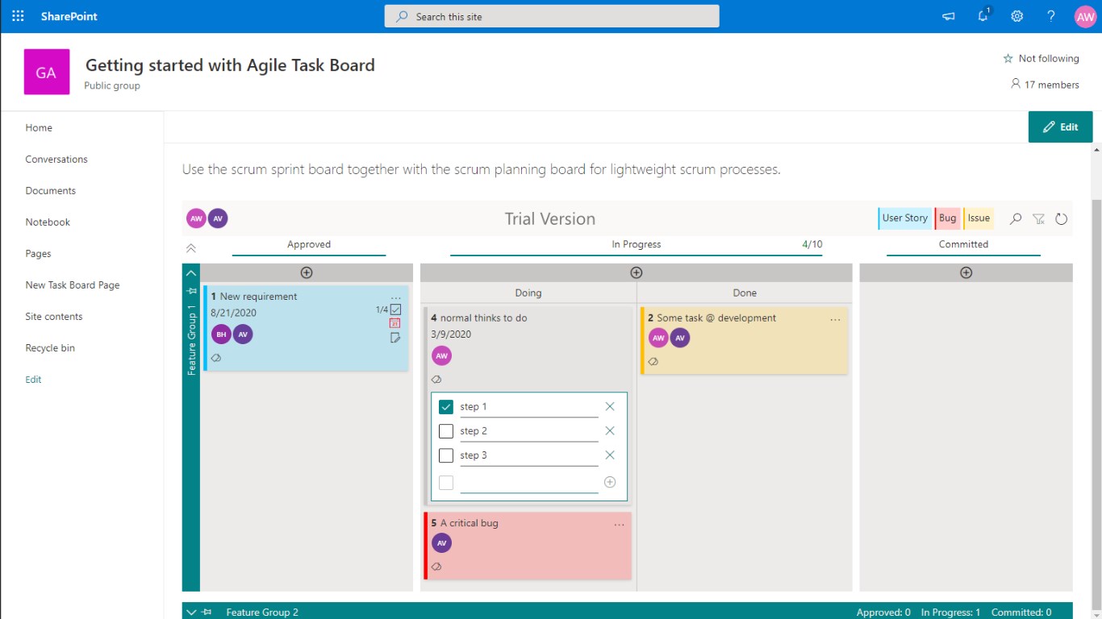The image size is (1102, 619).
Task: Add card in Approved column plus icon
Action: (x=307, y=272)
